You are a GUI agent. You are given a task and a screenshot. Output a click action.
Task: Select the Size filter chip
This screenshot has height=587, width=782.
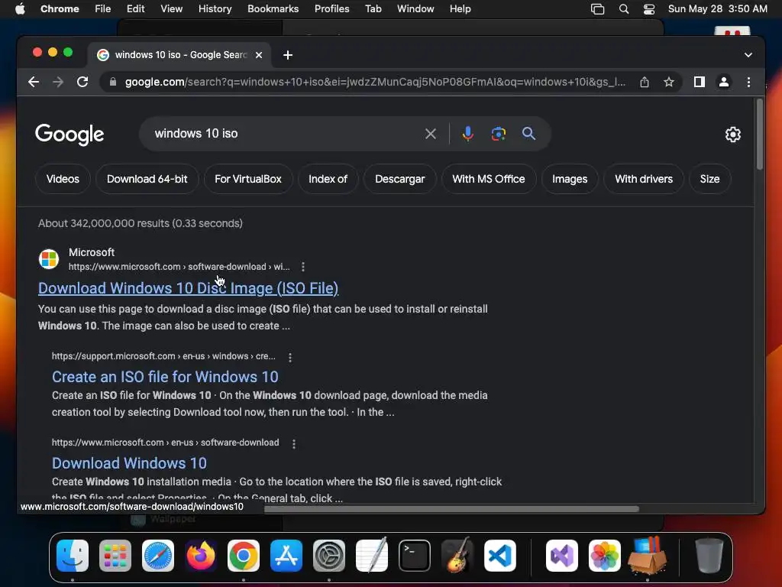[x=709, y=179]
